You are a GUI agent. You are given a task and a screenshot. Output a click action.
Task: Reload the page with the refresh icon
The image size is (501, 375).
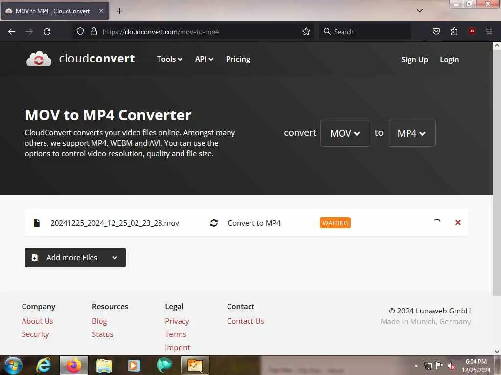[47, 32]
